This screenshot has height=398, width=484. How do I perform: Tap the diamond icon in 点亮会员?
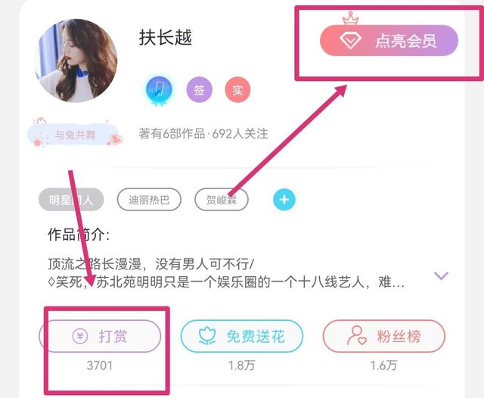(350, 41)
